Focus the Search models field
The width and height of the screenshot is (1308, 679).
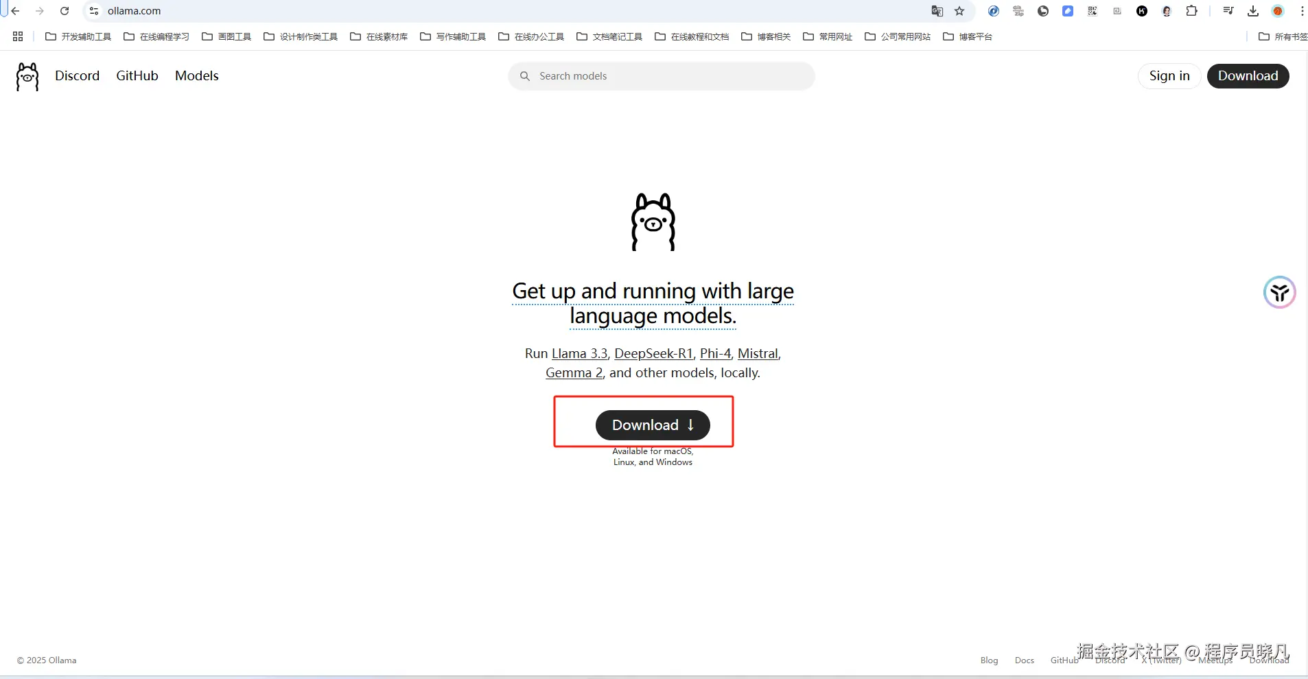pos(662,76)
